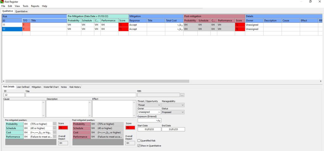Open the Help menu
The image size is (324, 151).
coord(44,6)
